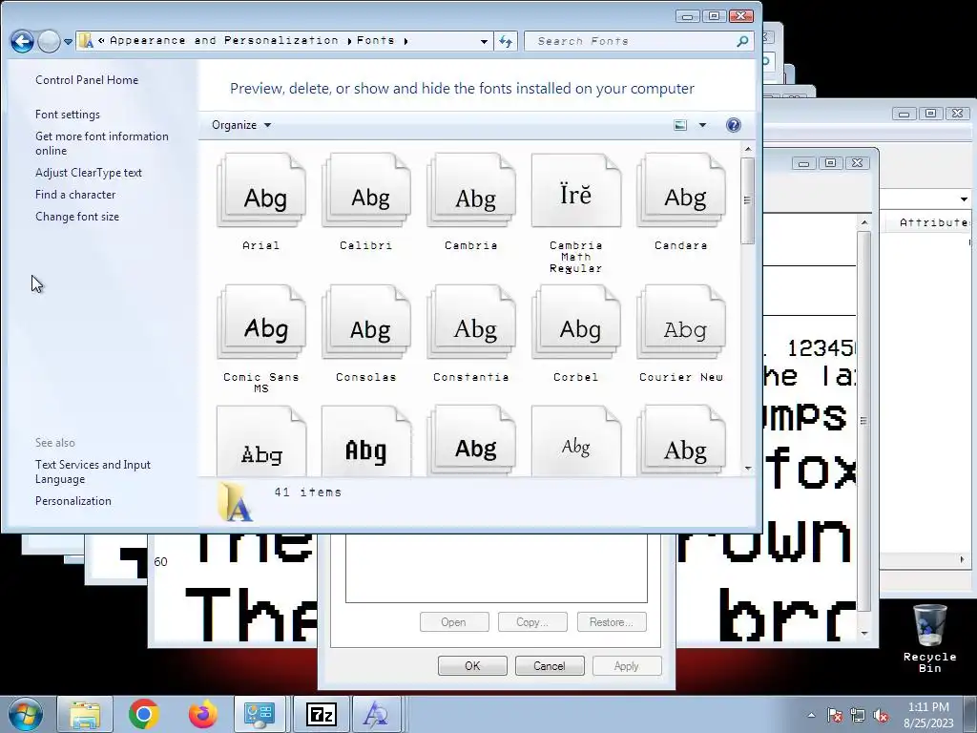Click the font list scroll up arrow
This screenshot has height=733, width=977.
pyautogui.click(x=748, y=149)
